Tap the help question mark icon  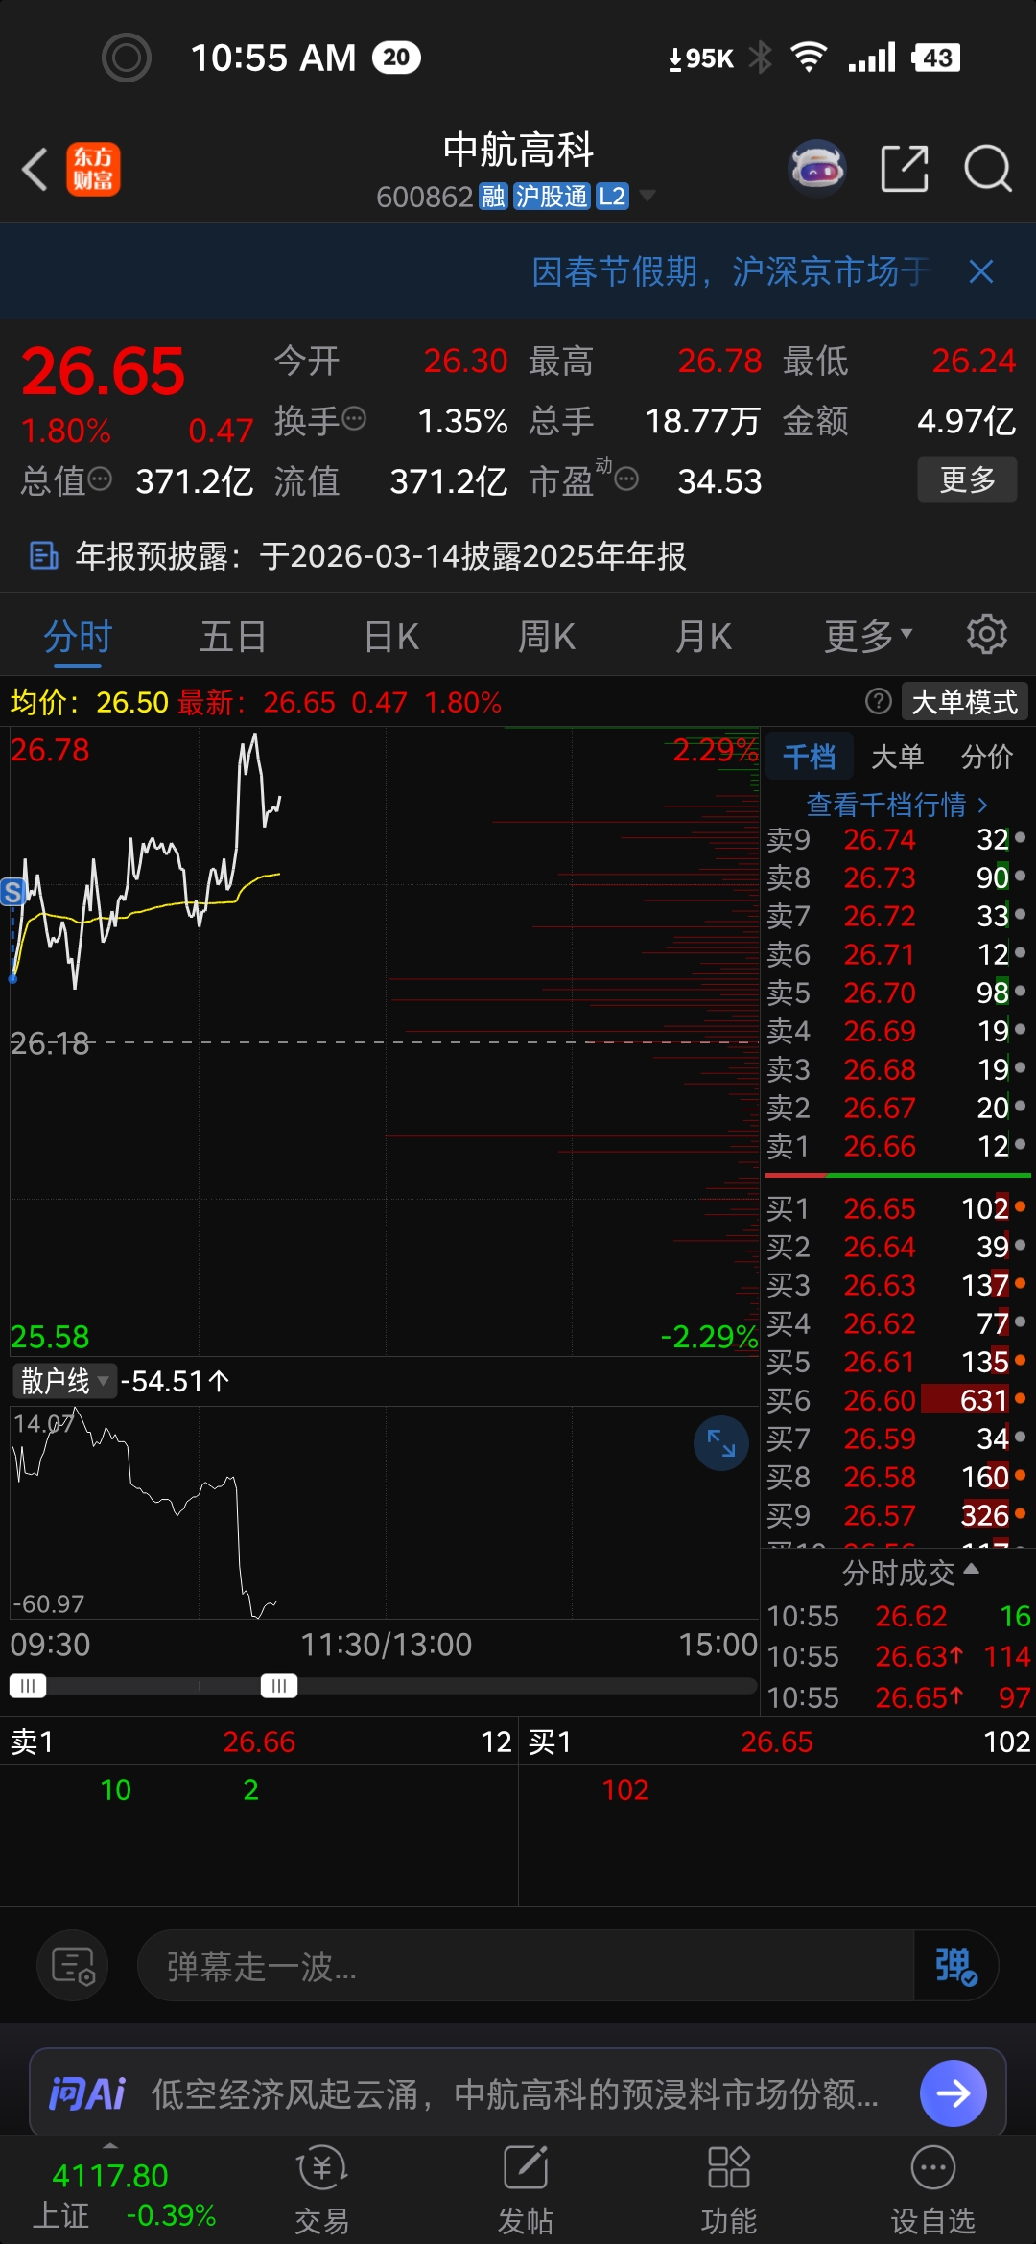pos(878,702)
